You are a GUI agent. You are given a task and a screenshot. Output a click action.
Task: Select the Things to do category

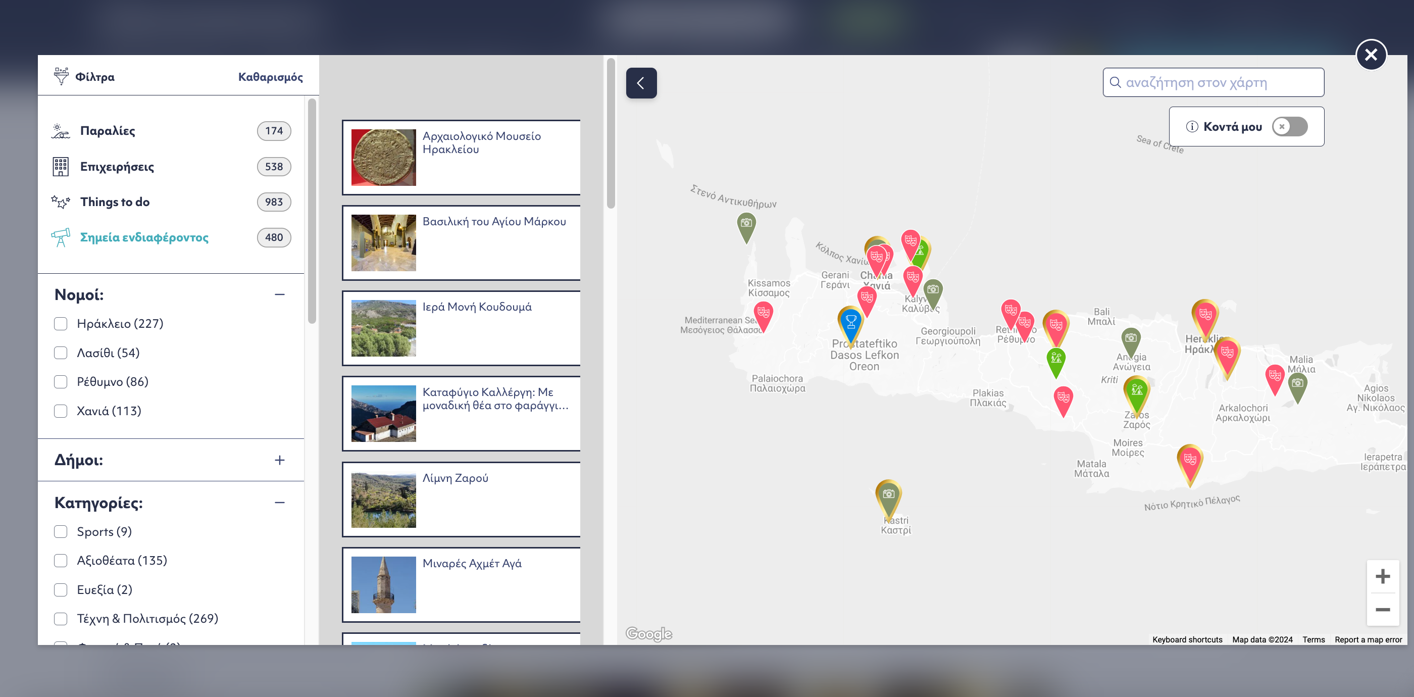[x=115, y=202]
